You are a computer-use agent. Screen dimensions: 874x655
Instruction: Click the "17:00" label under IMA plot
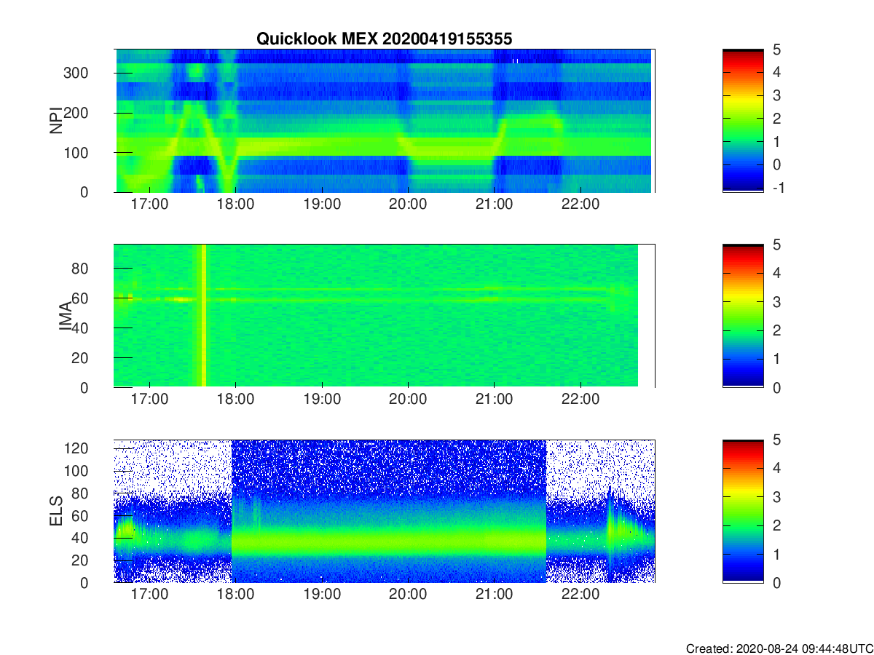149,400
